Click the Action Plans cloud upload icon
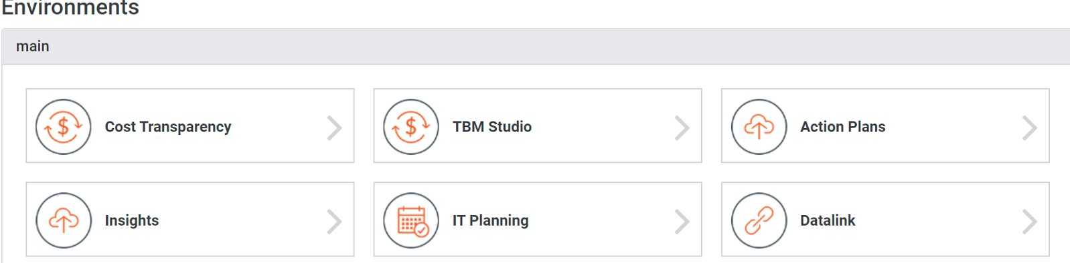This screenshot has height=263, width=1070. pos(759,127)
